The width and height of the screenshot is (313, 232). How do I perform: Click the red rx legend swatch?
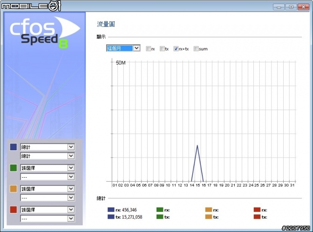pyautogui.click(x=257, y=209)
